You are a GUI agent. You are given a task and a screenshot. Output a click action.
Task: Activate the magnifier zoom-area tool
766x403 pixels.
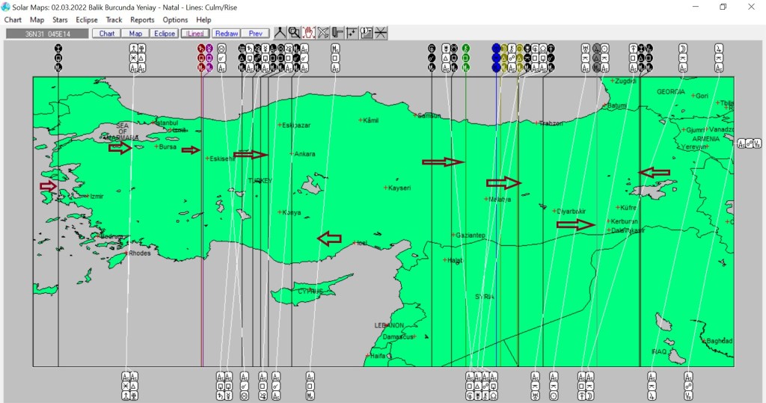point(294,33)
